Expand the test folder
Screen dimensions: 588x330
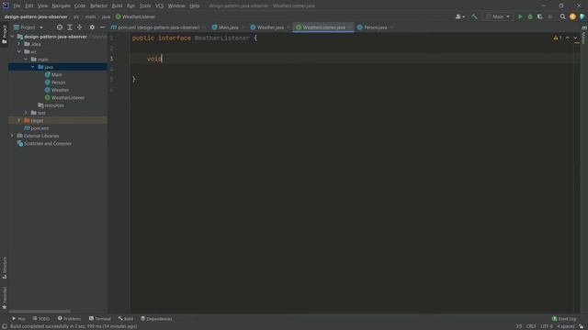[26, 113]
